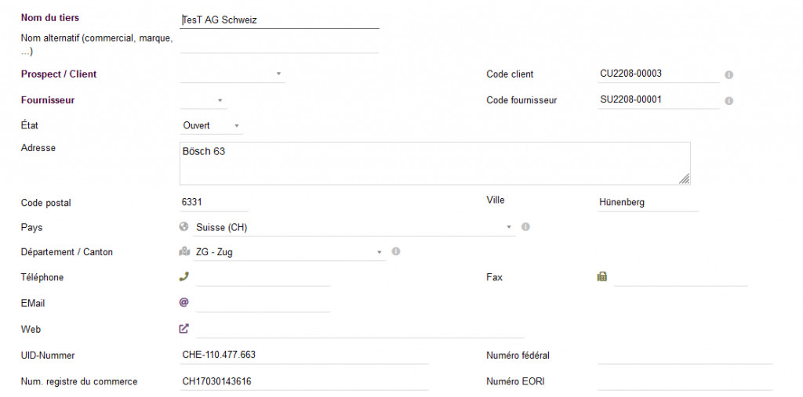Click the phone icon in Téléphone row
This screenshot has width=803, height=397.
[184, 276]
